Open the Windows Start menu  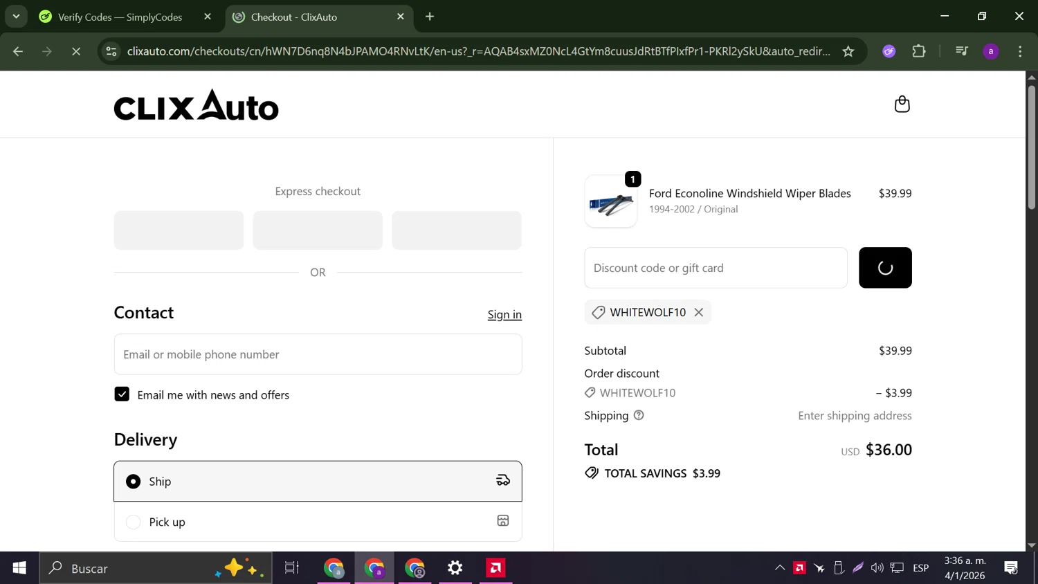[x=19, y=568]
